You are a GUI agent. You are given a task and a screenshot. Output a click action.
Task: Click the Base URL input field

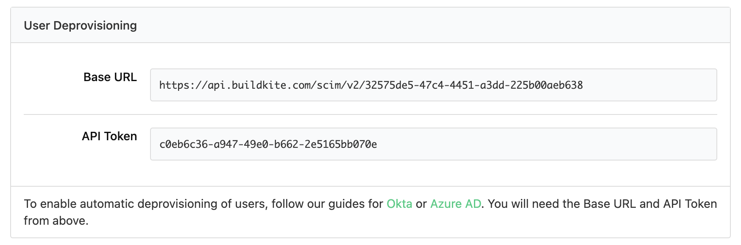(x=433, y=85)
